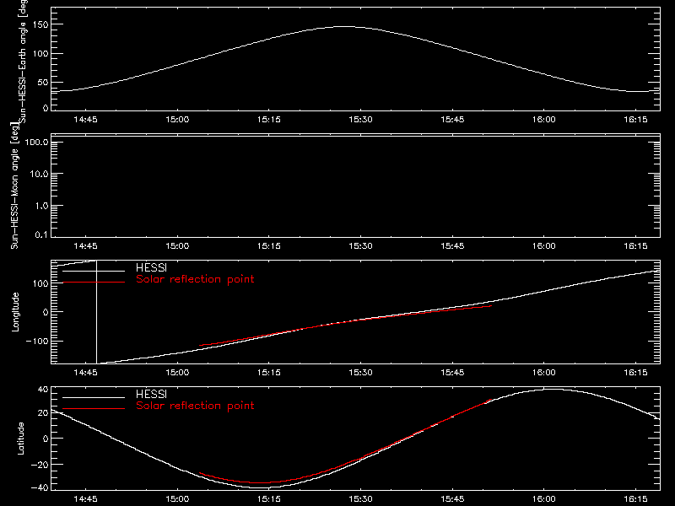Click HESSI legend text in Latitude plot
Image resolution: width=675 pixels, height=506 pixels.
(x=151, y=394)
